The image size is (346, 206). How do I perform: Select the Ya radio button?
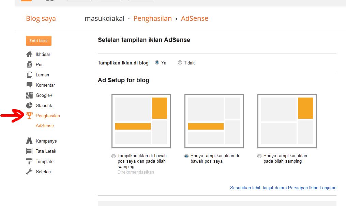[x=157, y=63]
